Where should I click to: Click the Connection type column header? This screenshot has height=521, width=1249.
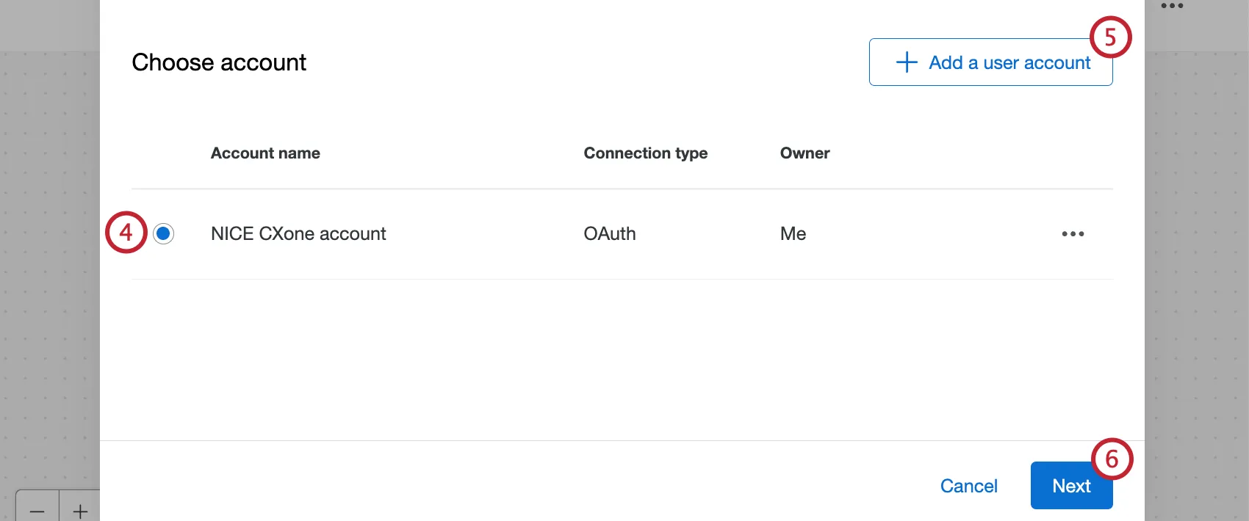tap(645, 153)
